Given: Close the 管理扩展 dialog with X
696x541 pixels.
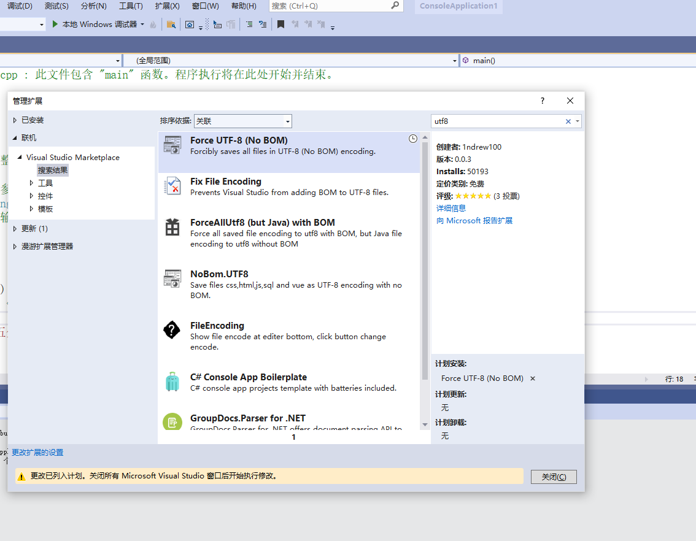Looking at the screenshot, I should pyautogui.click(x=570, y=101).
